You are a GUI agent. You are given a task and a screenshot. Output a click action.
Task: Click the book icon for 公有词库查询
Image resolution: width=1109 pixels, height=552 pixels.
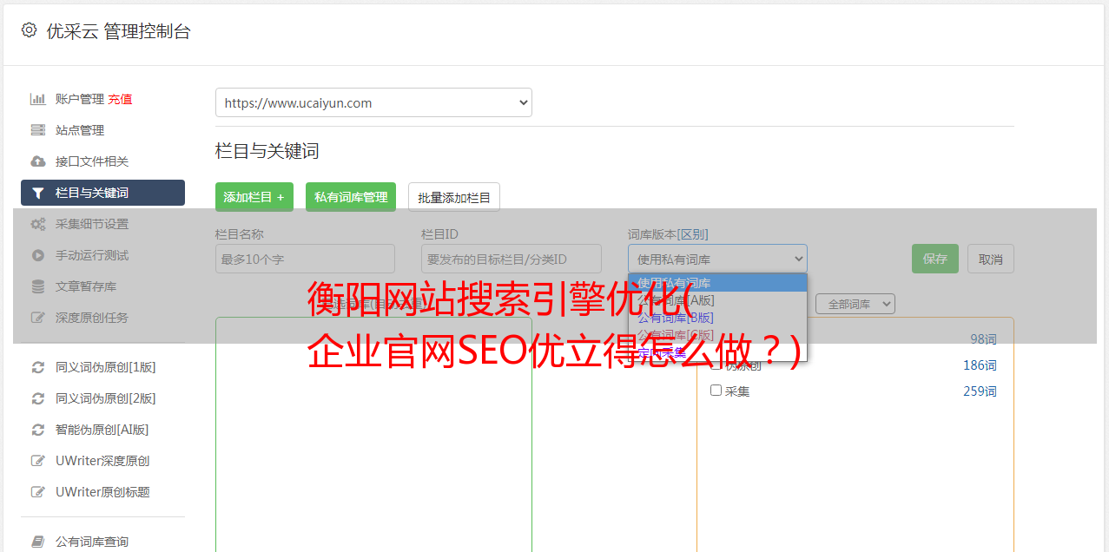click(37, 542)
